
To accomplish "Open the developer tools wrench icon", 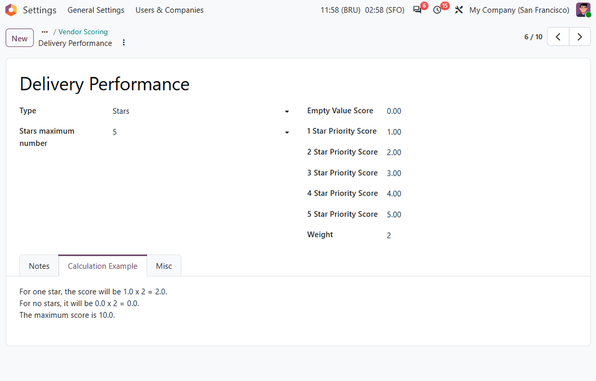I will pos(459,10).
